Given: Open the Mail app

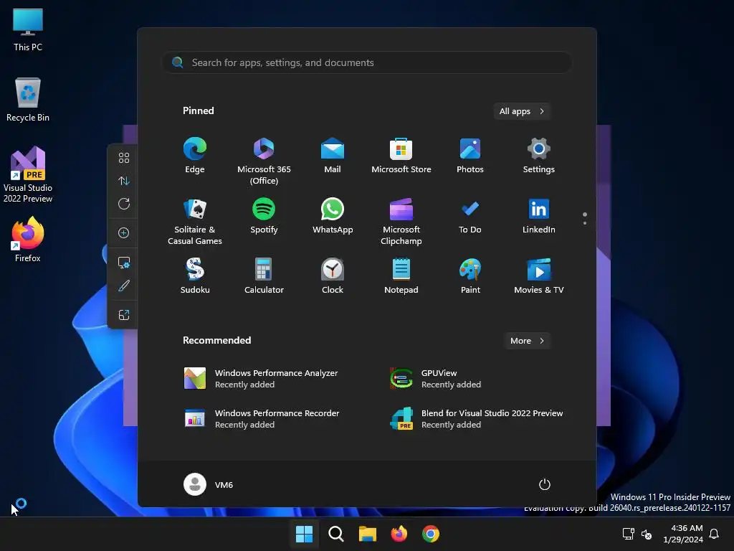Looking at the screenshot, I should pyautogui.click(x=333, y=156).
